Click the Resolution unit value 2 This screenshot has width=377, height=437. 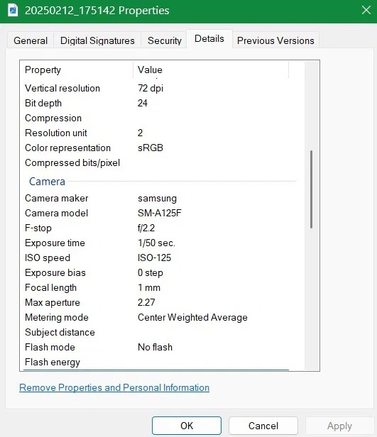(x=141, y=133)
